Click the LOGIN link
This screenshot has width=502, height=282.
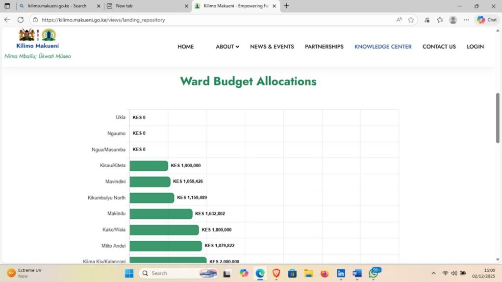pos(475,47)
